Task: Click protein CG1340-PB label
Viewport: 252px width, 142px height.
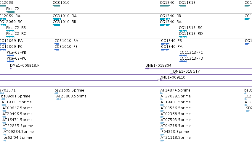Action: [x=171, y=41]
